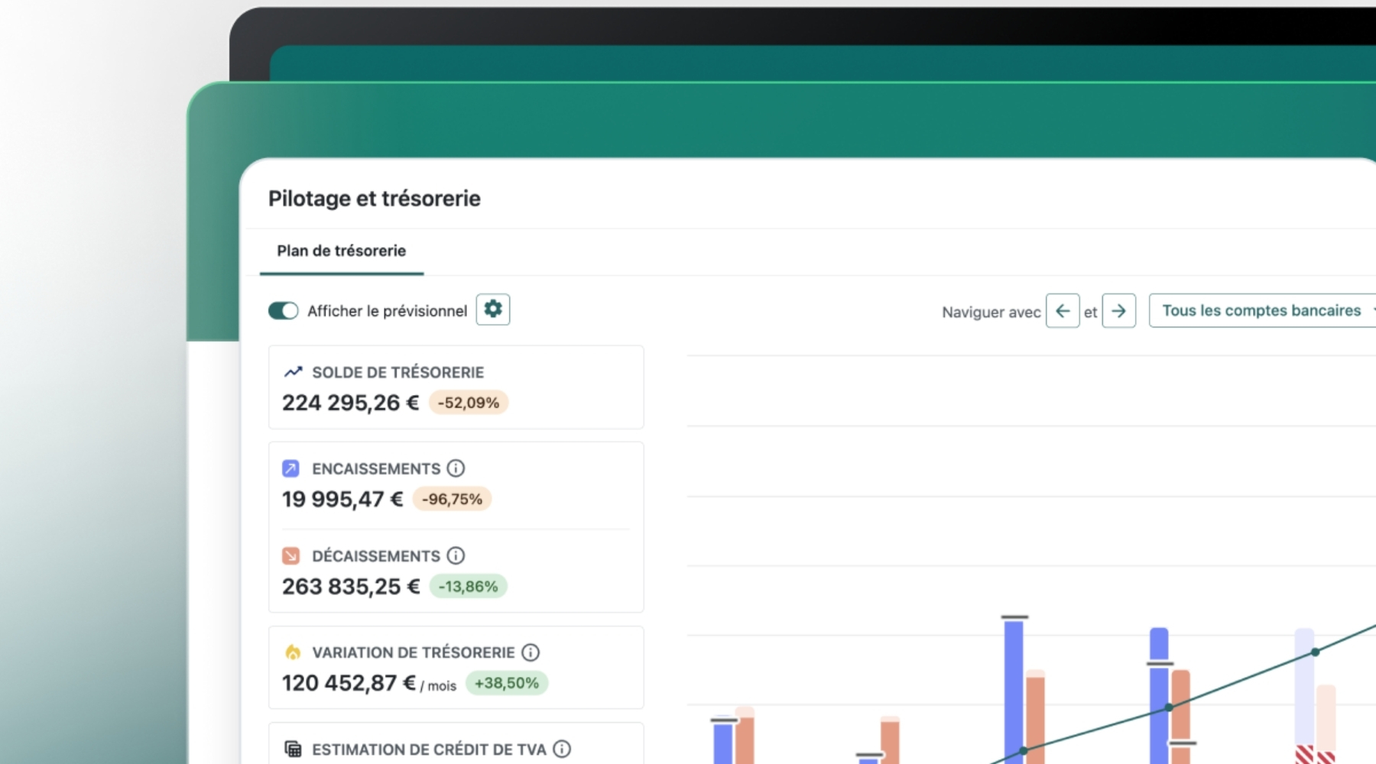The image size is (1376, 764).
Task: Toggle the Afficher le prévisionnel switch
Action: pos(283,311)
